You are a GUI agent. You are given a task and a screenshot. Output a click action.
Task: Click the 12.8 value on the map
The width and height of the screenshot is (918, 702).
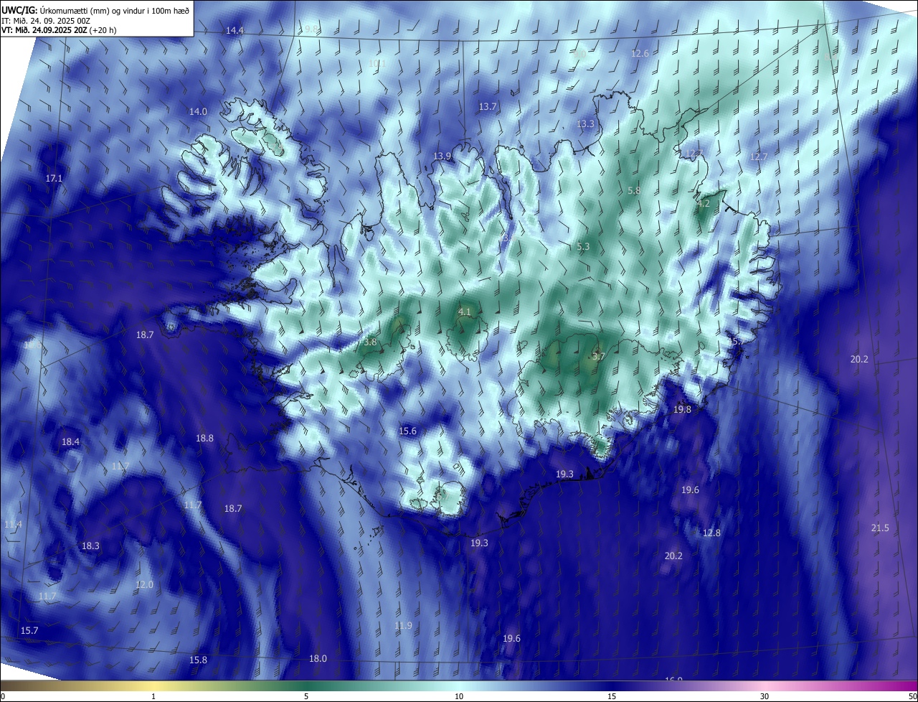pos(711,533)
